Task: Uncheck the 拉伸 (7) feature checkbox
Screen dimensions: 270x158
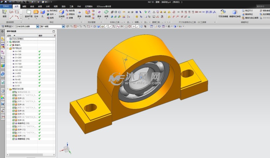Action: click(x=13, y=114)
